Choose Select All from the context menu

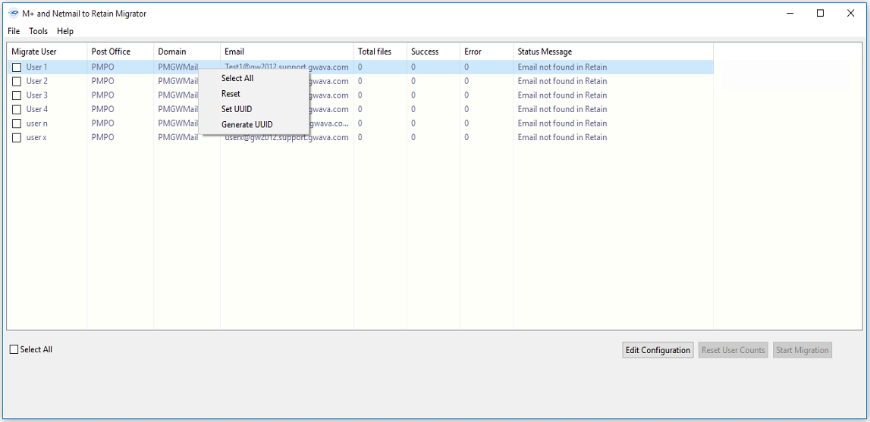tap(253, 78)
